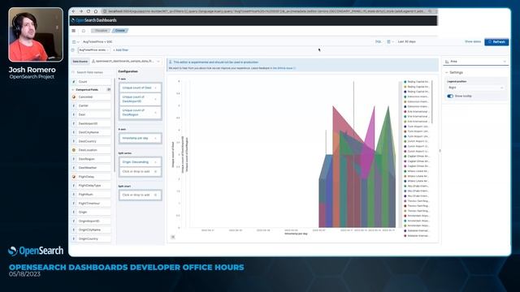The width and height of the screenshot is (520, 292).
Task: Click Add filter
Action: tap(121, 50)
